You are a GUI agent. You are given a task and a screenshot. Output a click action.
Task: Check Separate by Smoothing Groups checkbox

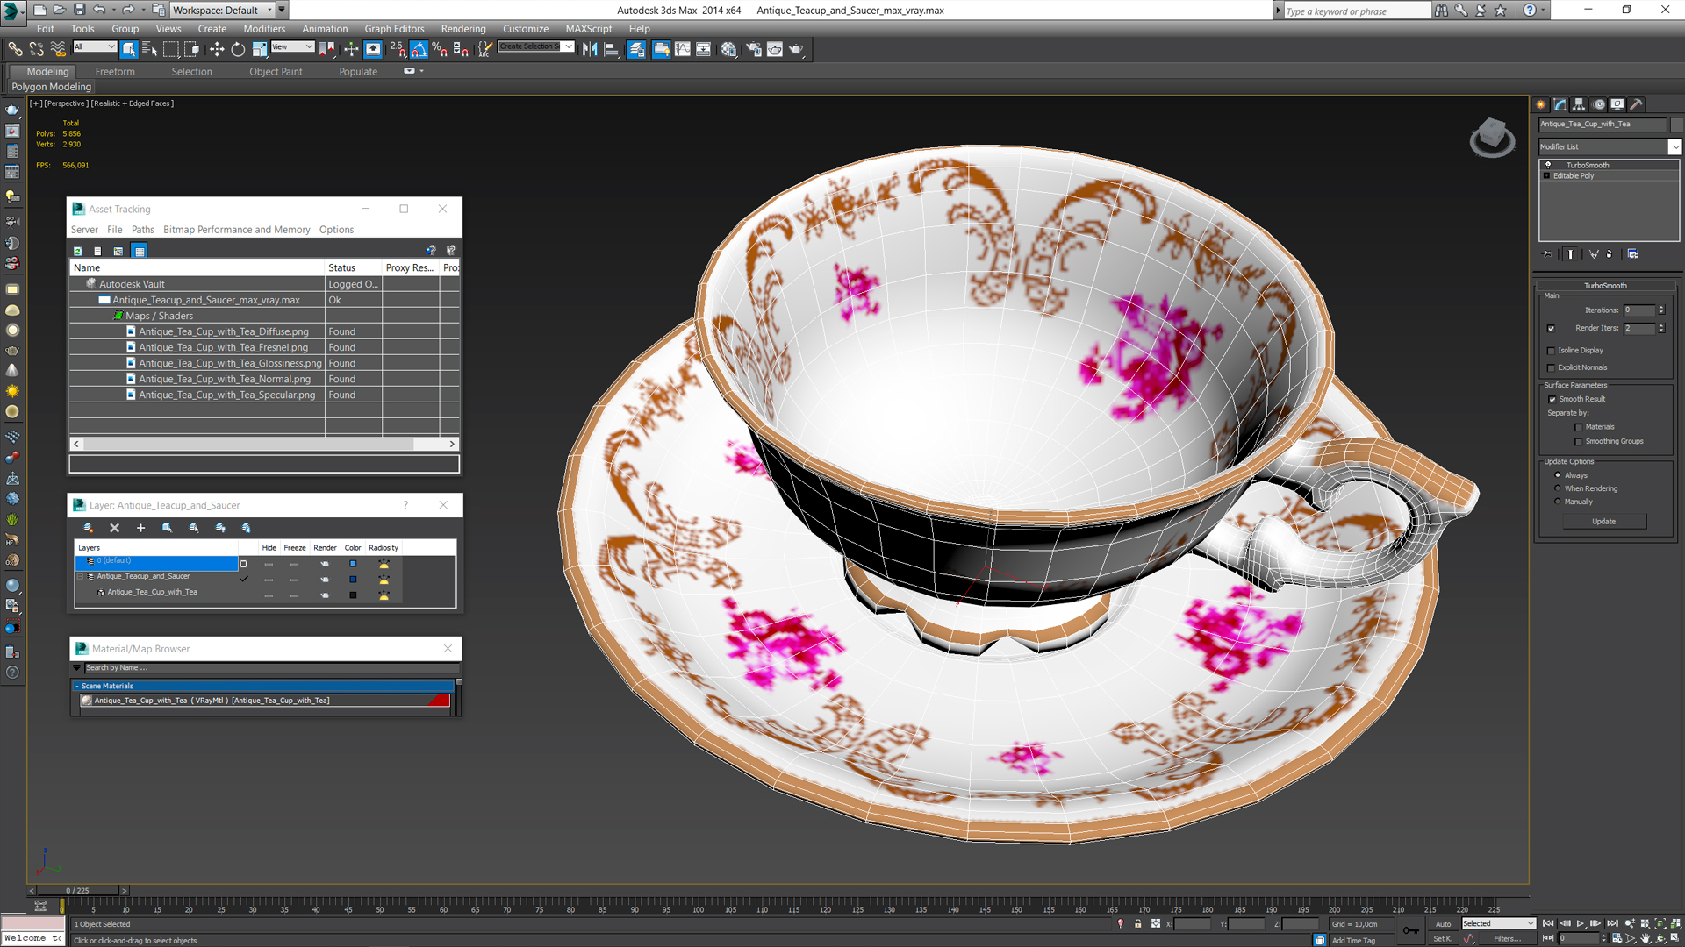pyautogui.click(x=1579, y=442)
